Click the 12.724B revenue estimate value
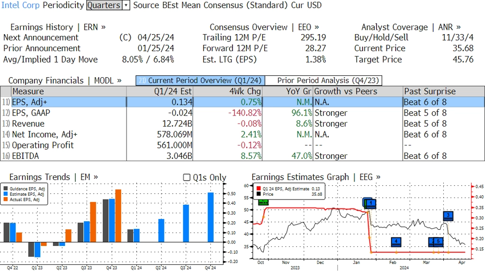Screen dimensions: 485x272 click(177, 124)
